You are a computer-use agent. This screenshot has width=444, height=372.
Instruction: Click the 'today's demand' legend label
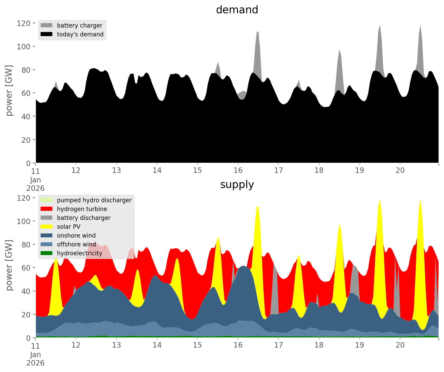tap(80, 34)
